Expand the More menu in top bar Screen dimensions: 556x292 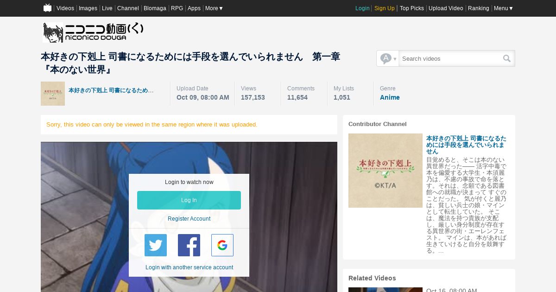(x=214, y=8)
